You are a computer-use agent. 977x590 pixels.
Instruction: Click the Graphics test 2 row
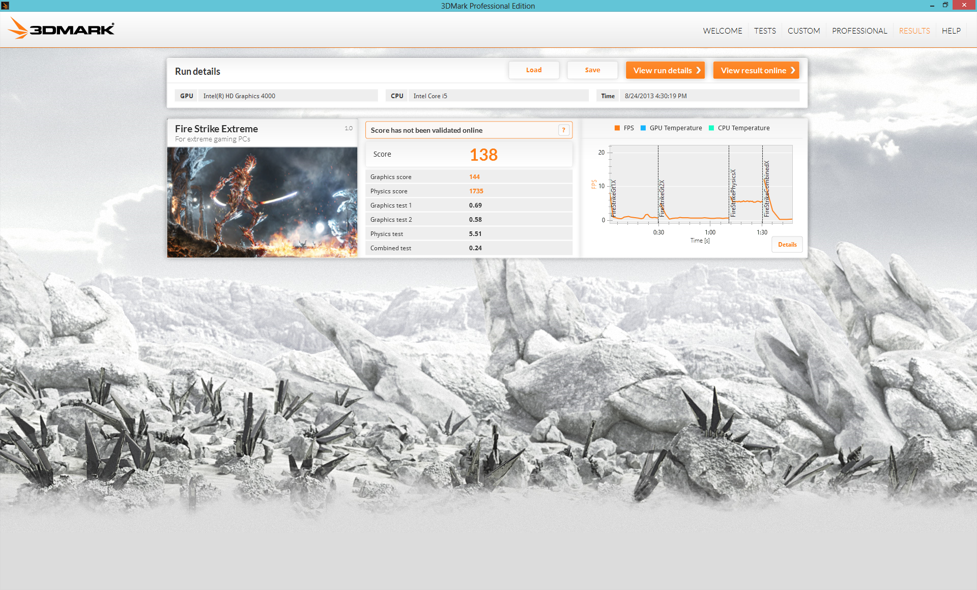(469, 220)
